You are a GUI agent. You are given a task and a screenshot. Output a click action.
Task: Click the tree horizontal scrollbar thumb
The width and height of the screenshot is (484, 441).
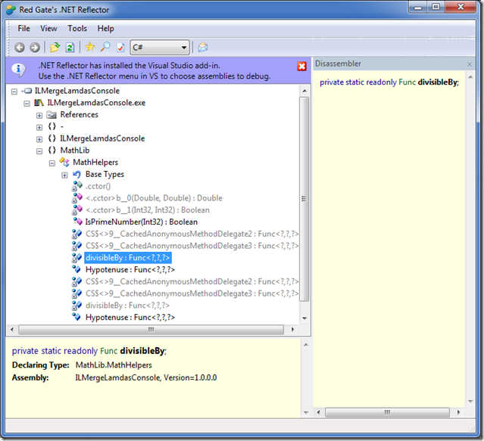tap(151, 330)
